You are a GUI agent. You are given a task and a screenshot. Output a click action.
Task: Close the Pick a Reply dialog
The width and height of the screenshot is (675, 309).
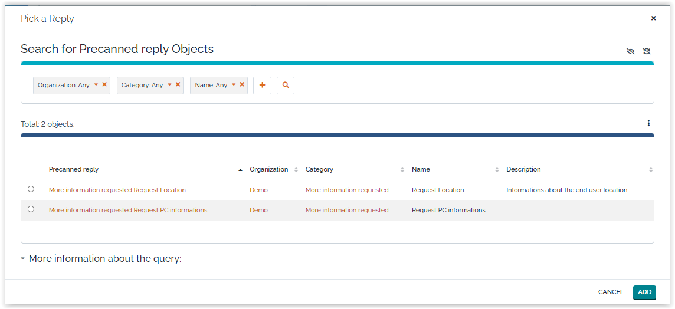pyautogui.click(x=653, y=18)
